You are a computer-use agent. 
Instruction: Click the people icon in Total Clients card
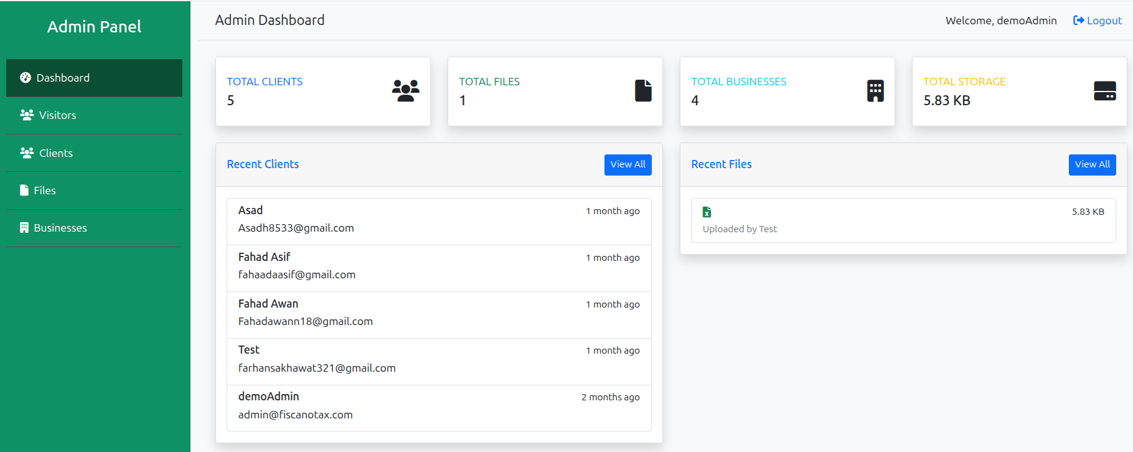[x=405, y=91]
